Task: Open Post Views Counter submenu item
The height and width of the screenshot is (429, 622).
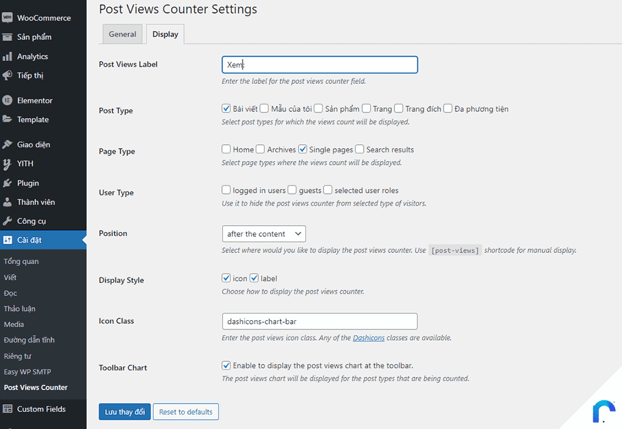Action: [x=35, y=387]
